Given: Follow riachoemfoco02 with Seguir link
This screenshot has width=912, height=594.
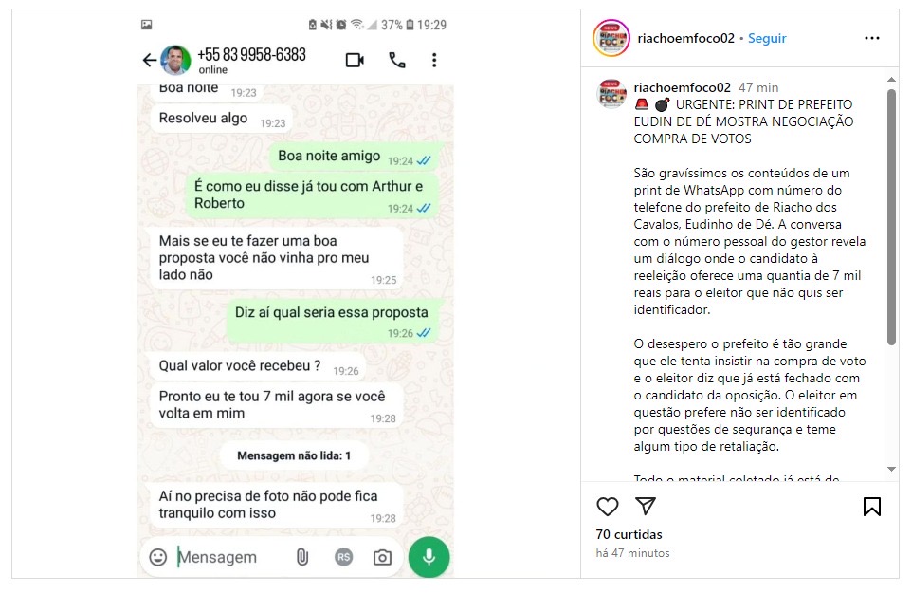Looking at the screenshot, I should 767,39.
